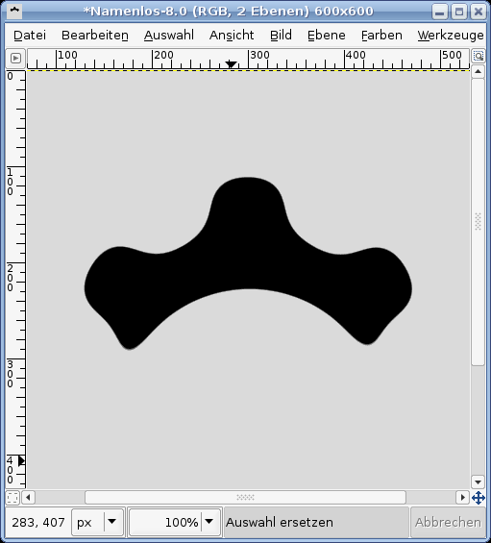The image size is (491, 543).
Task: Click the horizontal scrollbar left arrow
Action: pos(28,498)
